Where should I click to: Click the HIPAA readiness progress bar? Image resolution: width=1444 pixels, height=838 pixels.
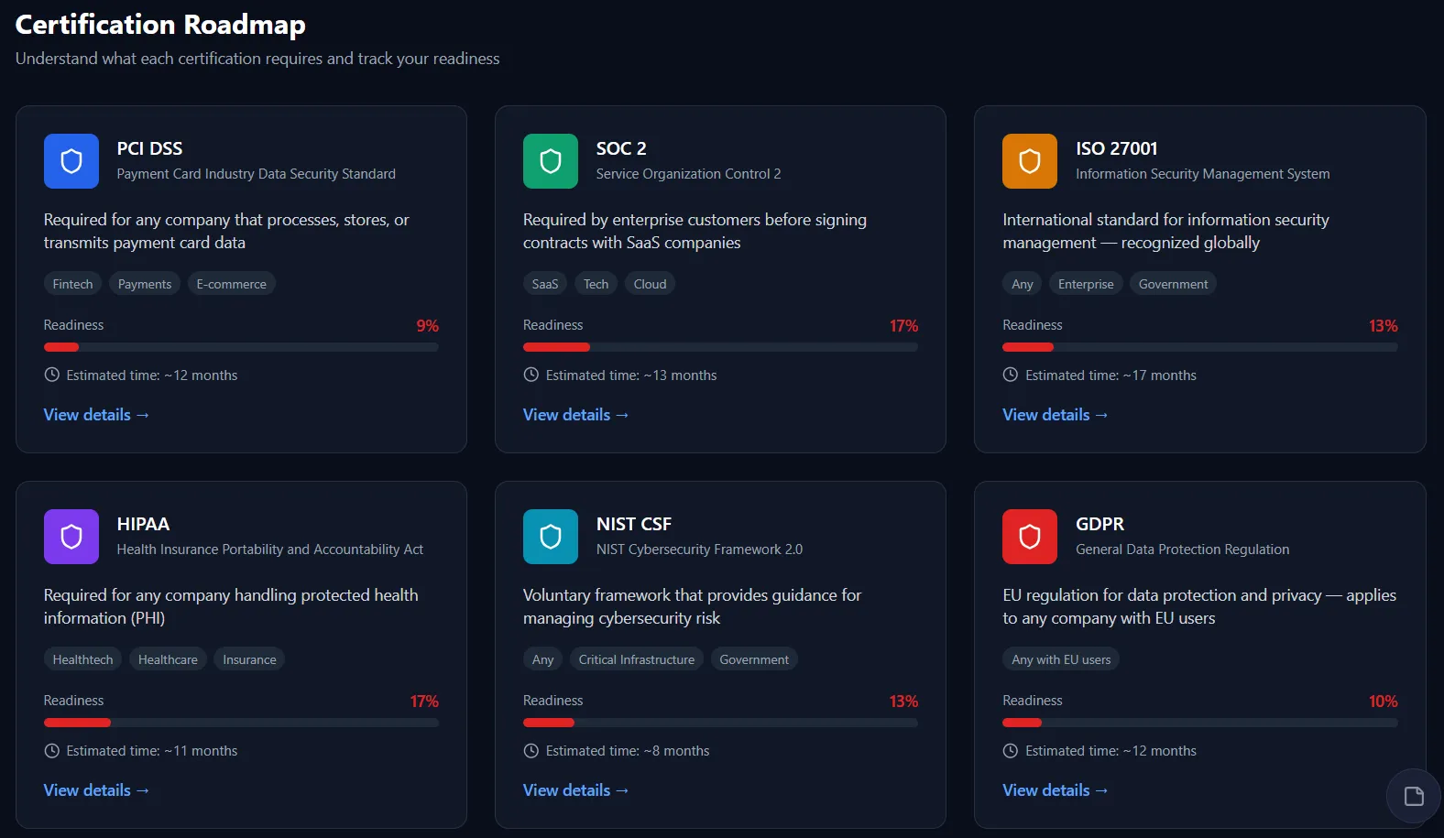(241, 723)
